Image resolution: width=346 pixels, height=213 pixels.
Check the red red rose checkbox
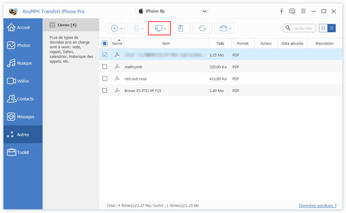click(104, 78)
